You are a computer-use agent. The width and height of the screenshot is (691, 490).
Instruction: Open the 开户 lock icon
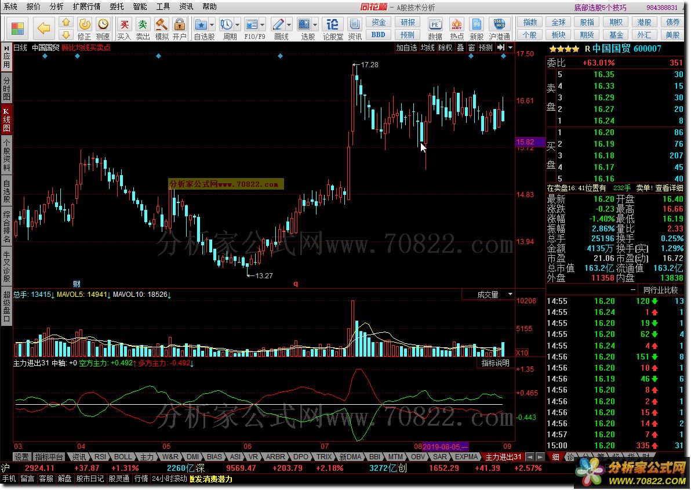click(179, 29)
